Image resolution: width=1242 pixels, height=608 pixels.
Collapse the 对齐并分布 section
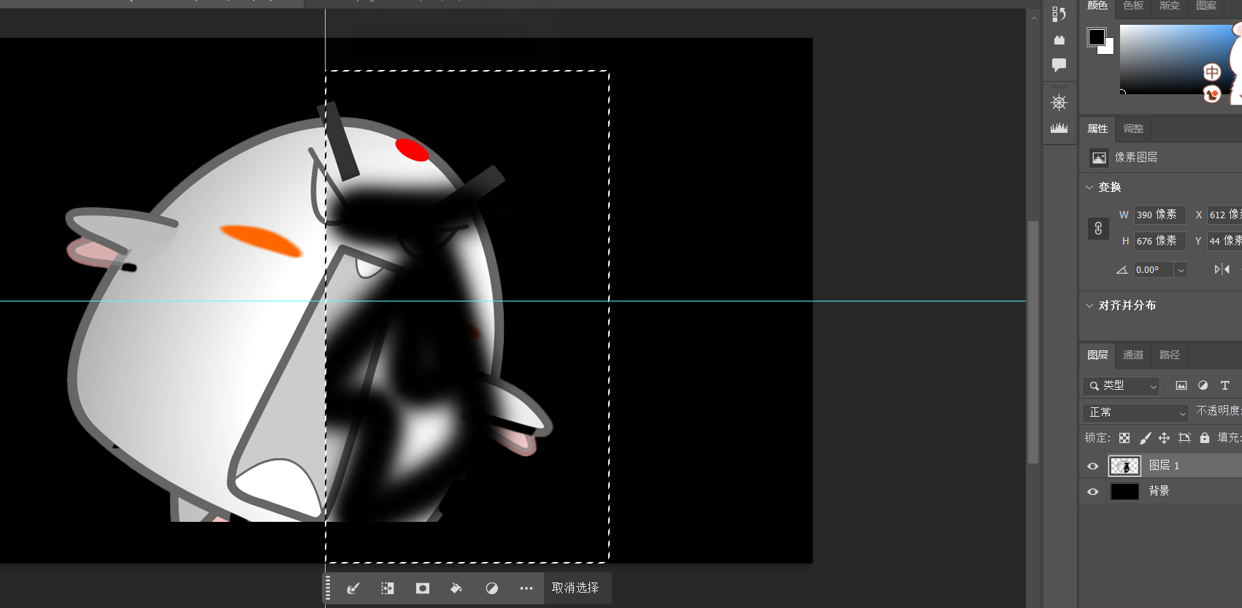point(1089,306)
